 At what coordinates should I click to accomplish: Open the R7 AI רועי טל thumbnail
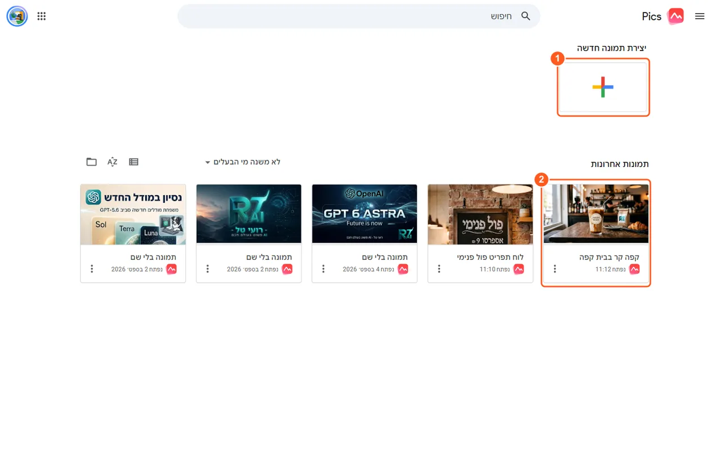tap(249, 214)
